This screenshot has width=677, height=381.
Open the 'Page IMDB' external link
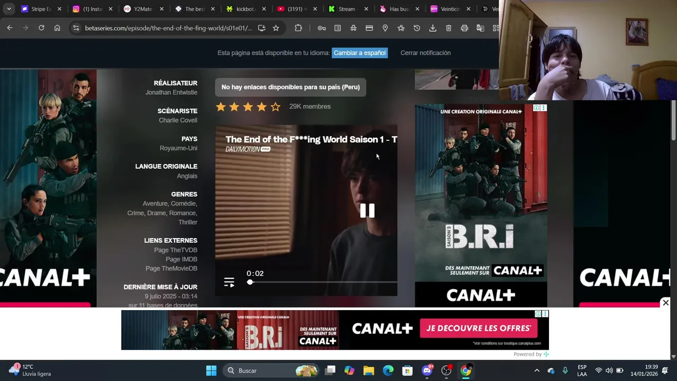pos(181,259)
